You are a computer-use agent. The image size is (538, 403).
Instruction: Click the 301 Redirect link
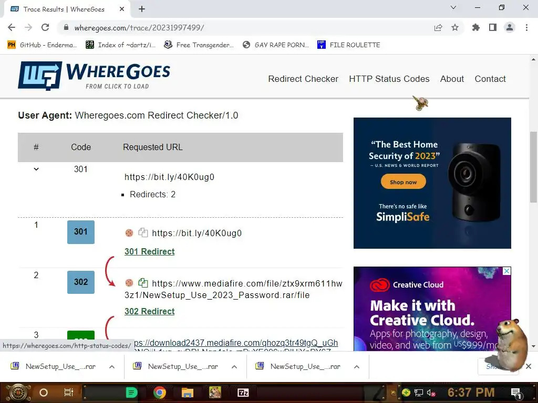[149, 251]
